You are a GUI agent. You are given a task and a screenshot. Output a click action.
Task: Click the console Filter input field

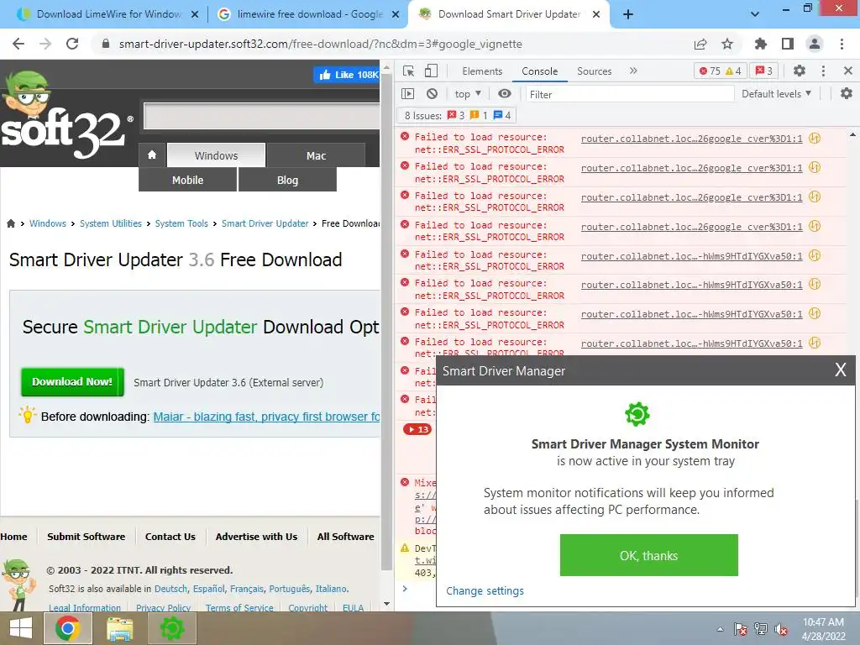(x=630, y=94)
